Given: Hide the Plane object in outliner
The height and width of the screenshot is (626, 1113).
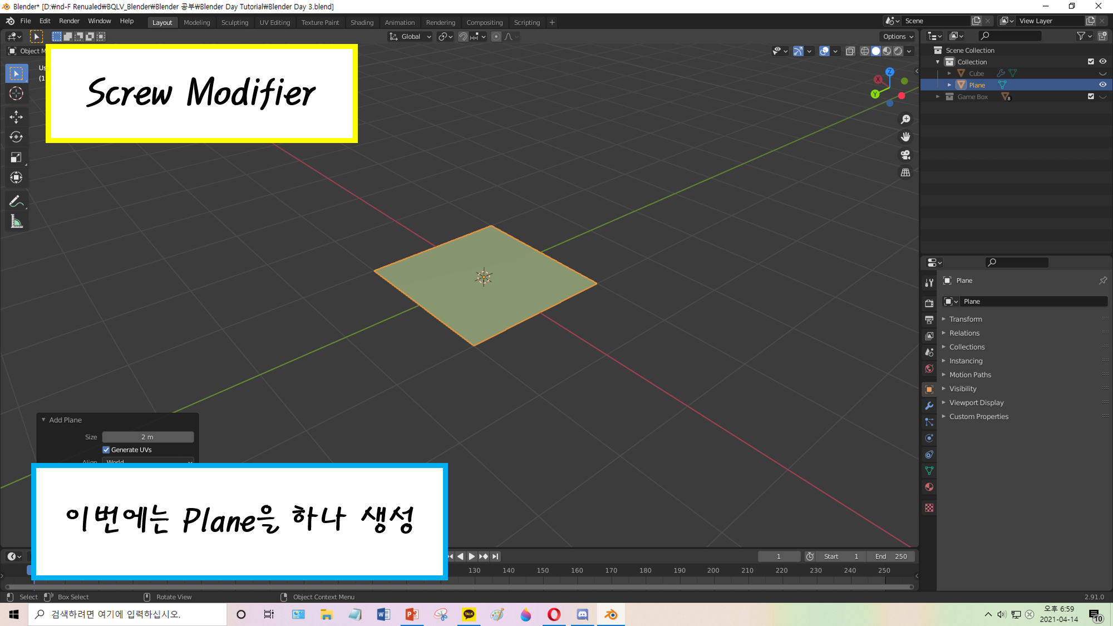Looking at the screenshot, I should 1102,85.
